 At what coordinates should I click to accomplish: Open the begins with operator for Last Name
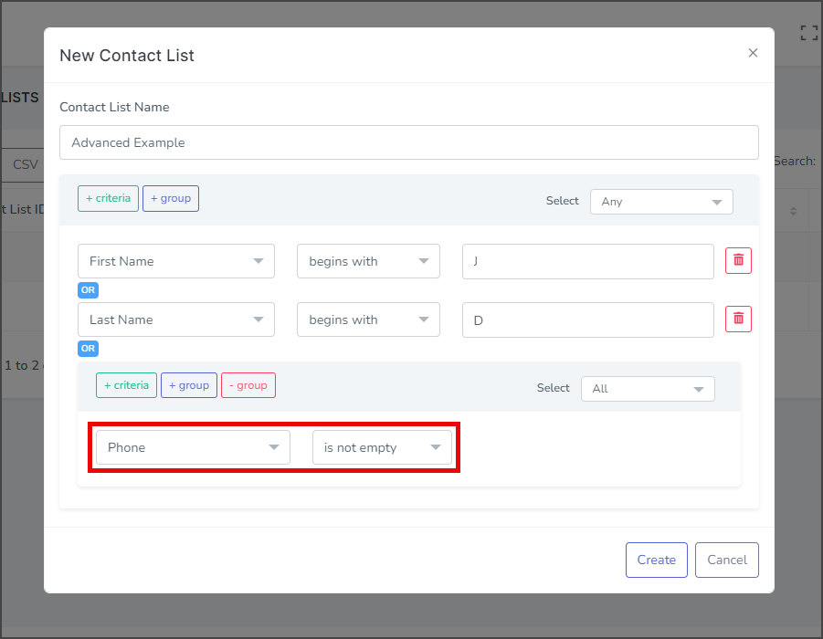[368, 319]
